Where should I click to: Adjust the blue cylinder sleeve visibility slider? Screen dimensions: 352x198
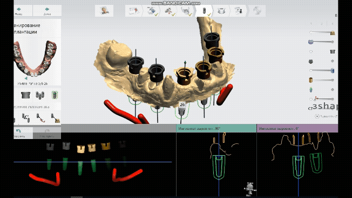click(321, 70)
